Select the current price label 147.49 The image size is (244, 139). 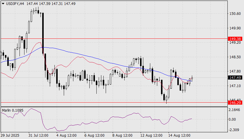click(x=235, y=78)
